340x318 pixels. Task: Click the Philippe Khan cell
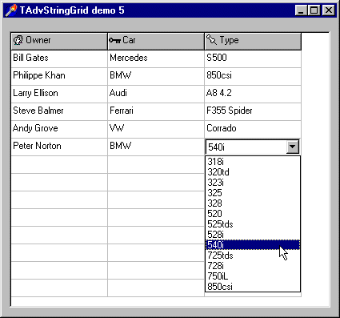pos(59,76)
